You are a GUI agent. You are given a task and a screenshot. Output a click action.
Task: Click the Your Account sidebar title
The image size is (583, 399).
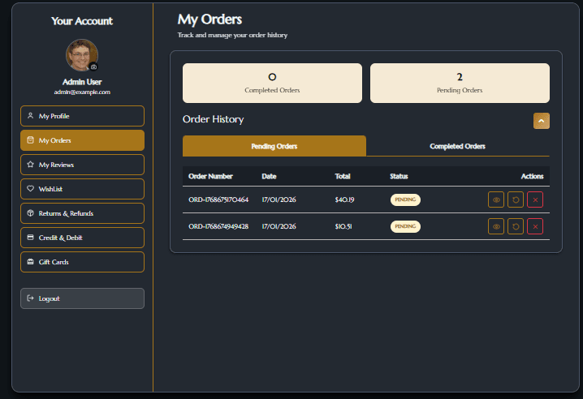(x=82, y=21)
